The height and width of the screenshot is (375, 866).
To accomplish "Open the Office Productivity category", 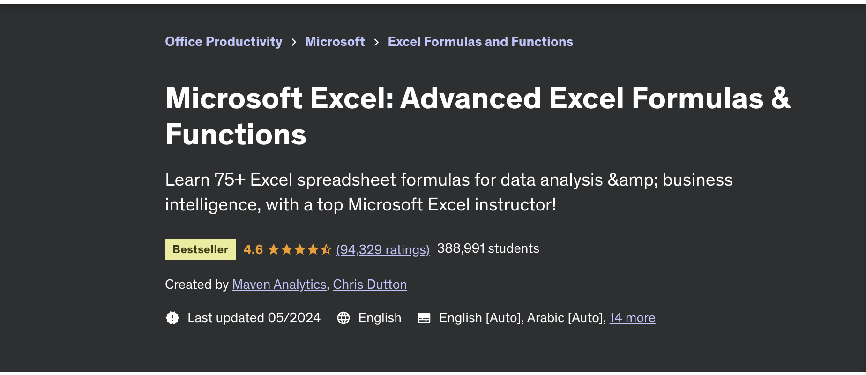I will 224,42.
